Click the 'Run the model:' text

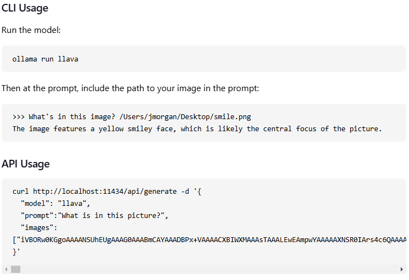pos(31,30)
